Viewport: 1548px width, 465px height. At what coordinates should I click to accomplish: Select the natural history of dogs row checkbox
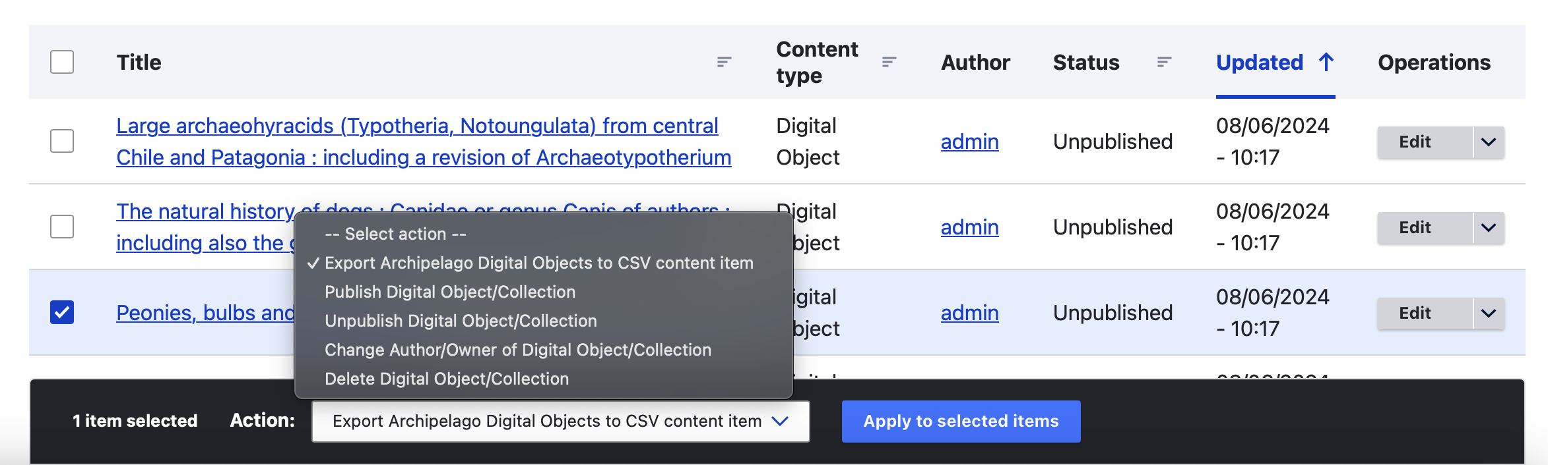(x=62, y=227)
